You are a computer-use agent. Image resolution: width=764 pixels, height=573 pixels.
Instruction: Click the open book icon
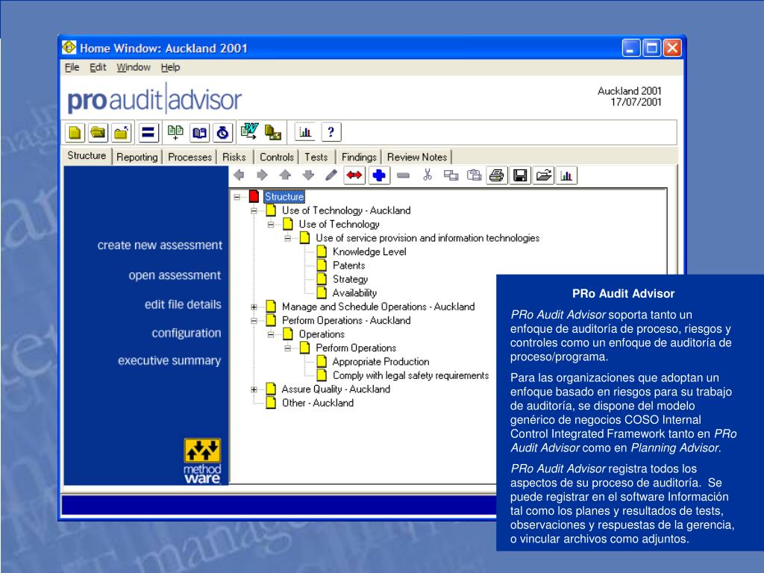pos(199,133)
